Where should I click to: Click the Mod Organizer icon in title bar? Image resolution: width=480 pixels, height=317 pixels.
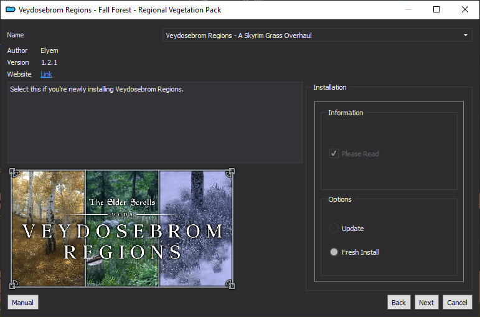[11, 10]
